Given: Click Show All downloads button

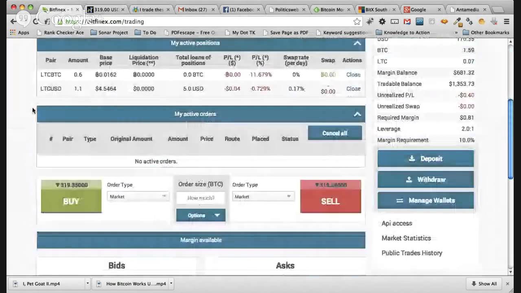Looking at the screenshot, I should pos(484,284).
